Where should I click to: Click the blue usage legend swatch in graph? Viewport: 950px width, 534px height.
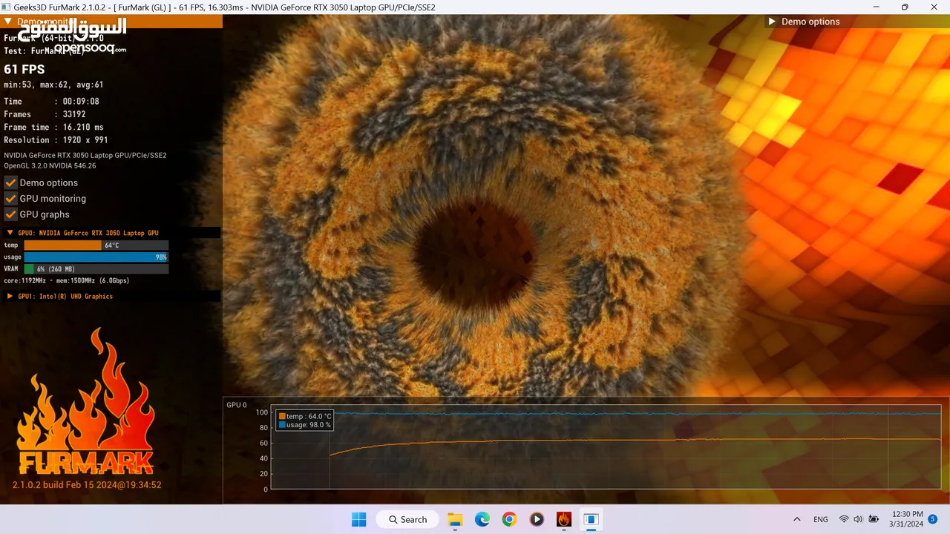point(282,424)
